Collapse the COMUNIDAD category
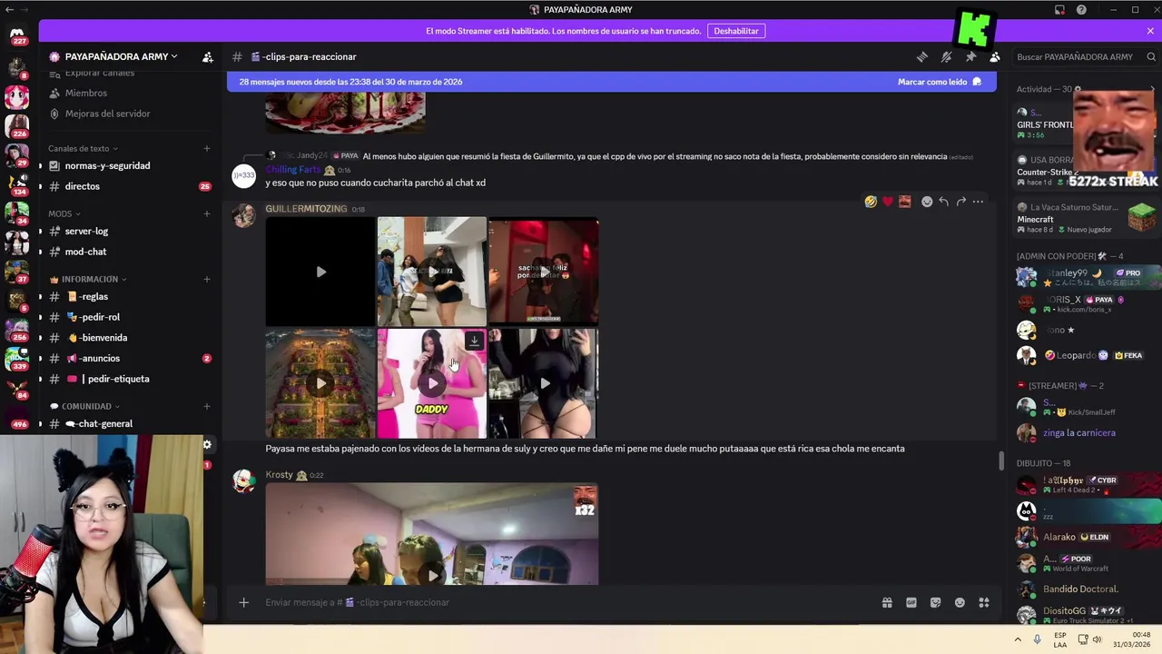The width and height of the screenshot is (1162, 654). pyautogui.click(x=84, y=406)
